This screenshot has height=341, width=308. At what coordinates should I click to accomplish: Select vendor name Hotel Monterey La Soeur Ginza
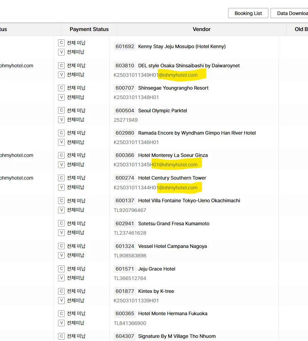click(x=173, y=155)
